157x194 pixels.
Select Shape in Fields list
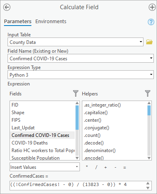point(43,113)
